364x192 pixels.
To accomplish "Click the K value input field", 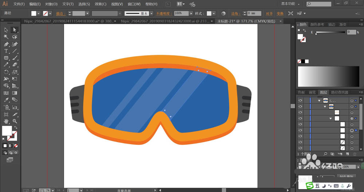I will tap(351, 32).
